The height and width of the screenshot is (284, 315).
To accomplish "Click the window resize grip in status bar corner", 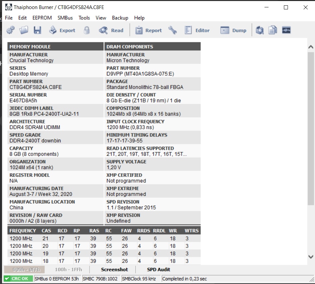I will pos(311,279).
